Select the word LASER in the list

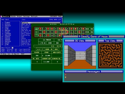coord(7,32)
